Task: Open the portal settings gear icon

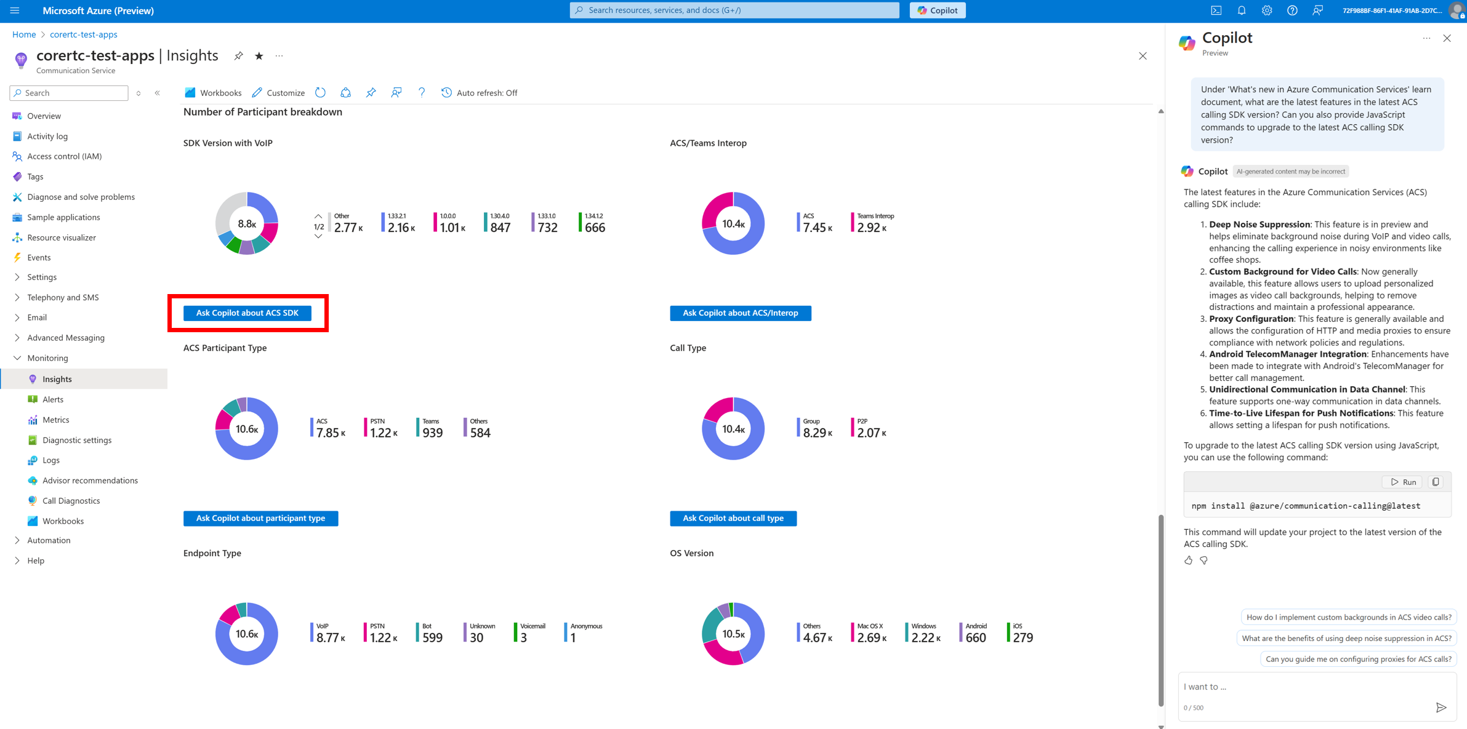Action: tap(1266, 10)
